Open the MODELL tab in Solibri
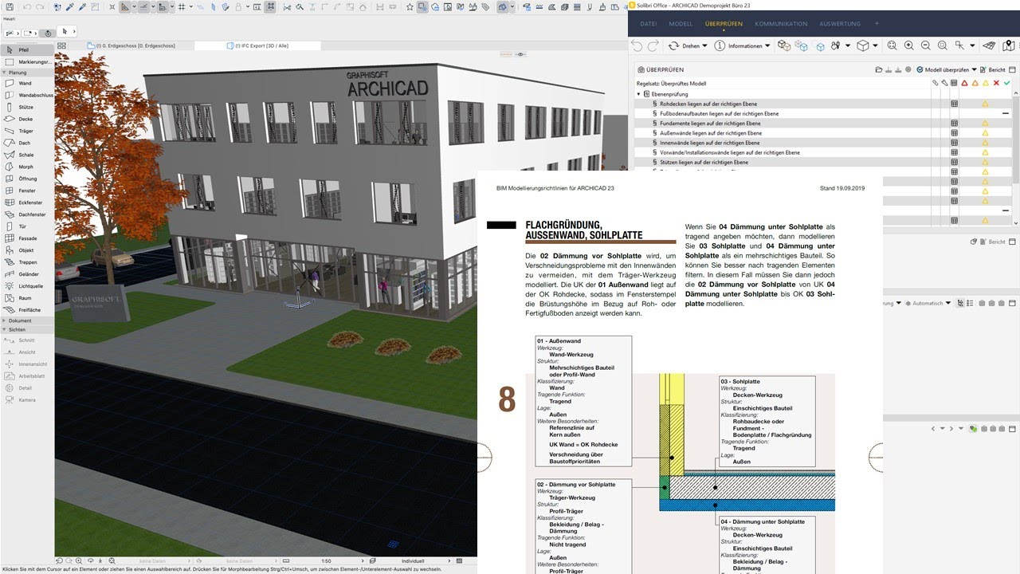 click(681, 24)
